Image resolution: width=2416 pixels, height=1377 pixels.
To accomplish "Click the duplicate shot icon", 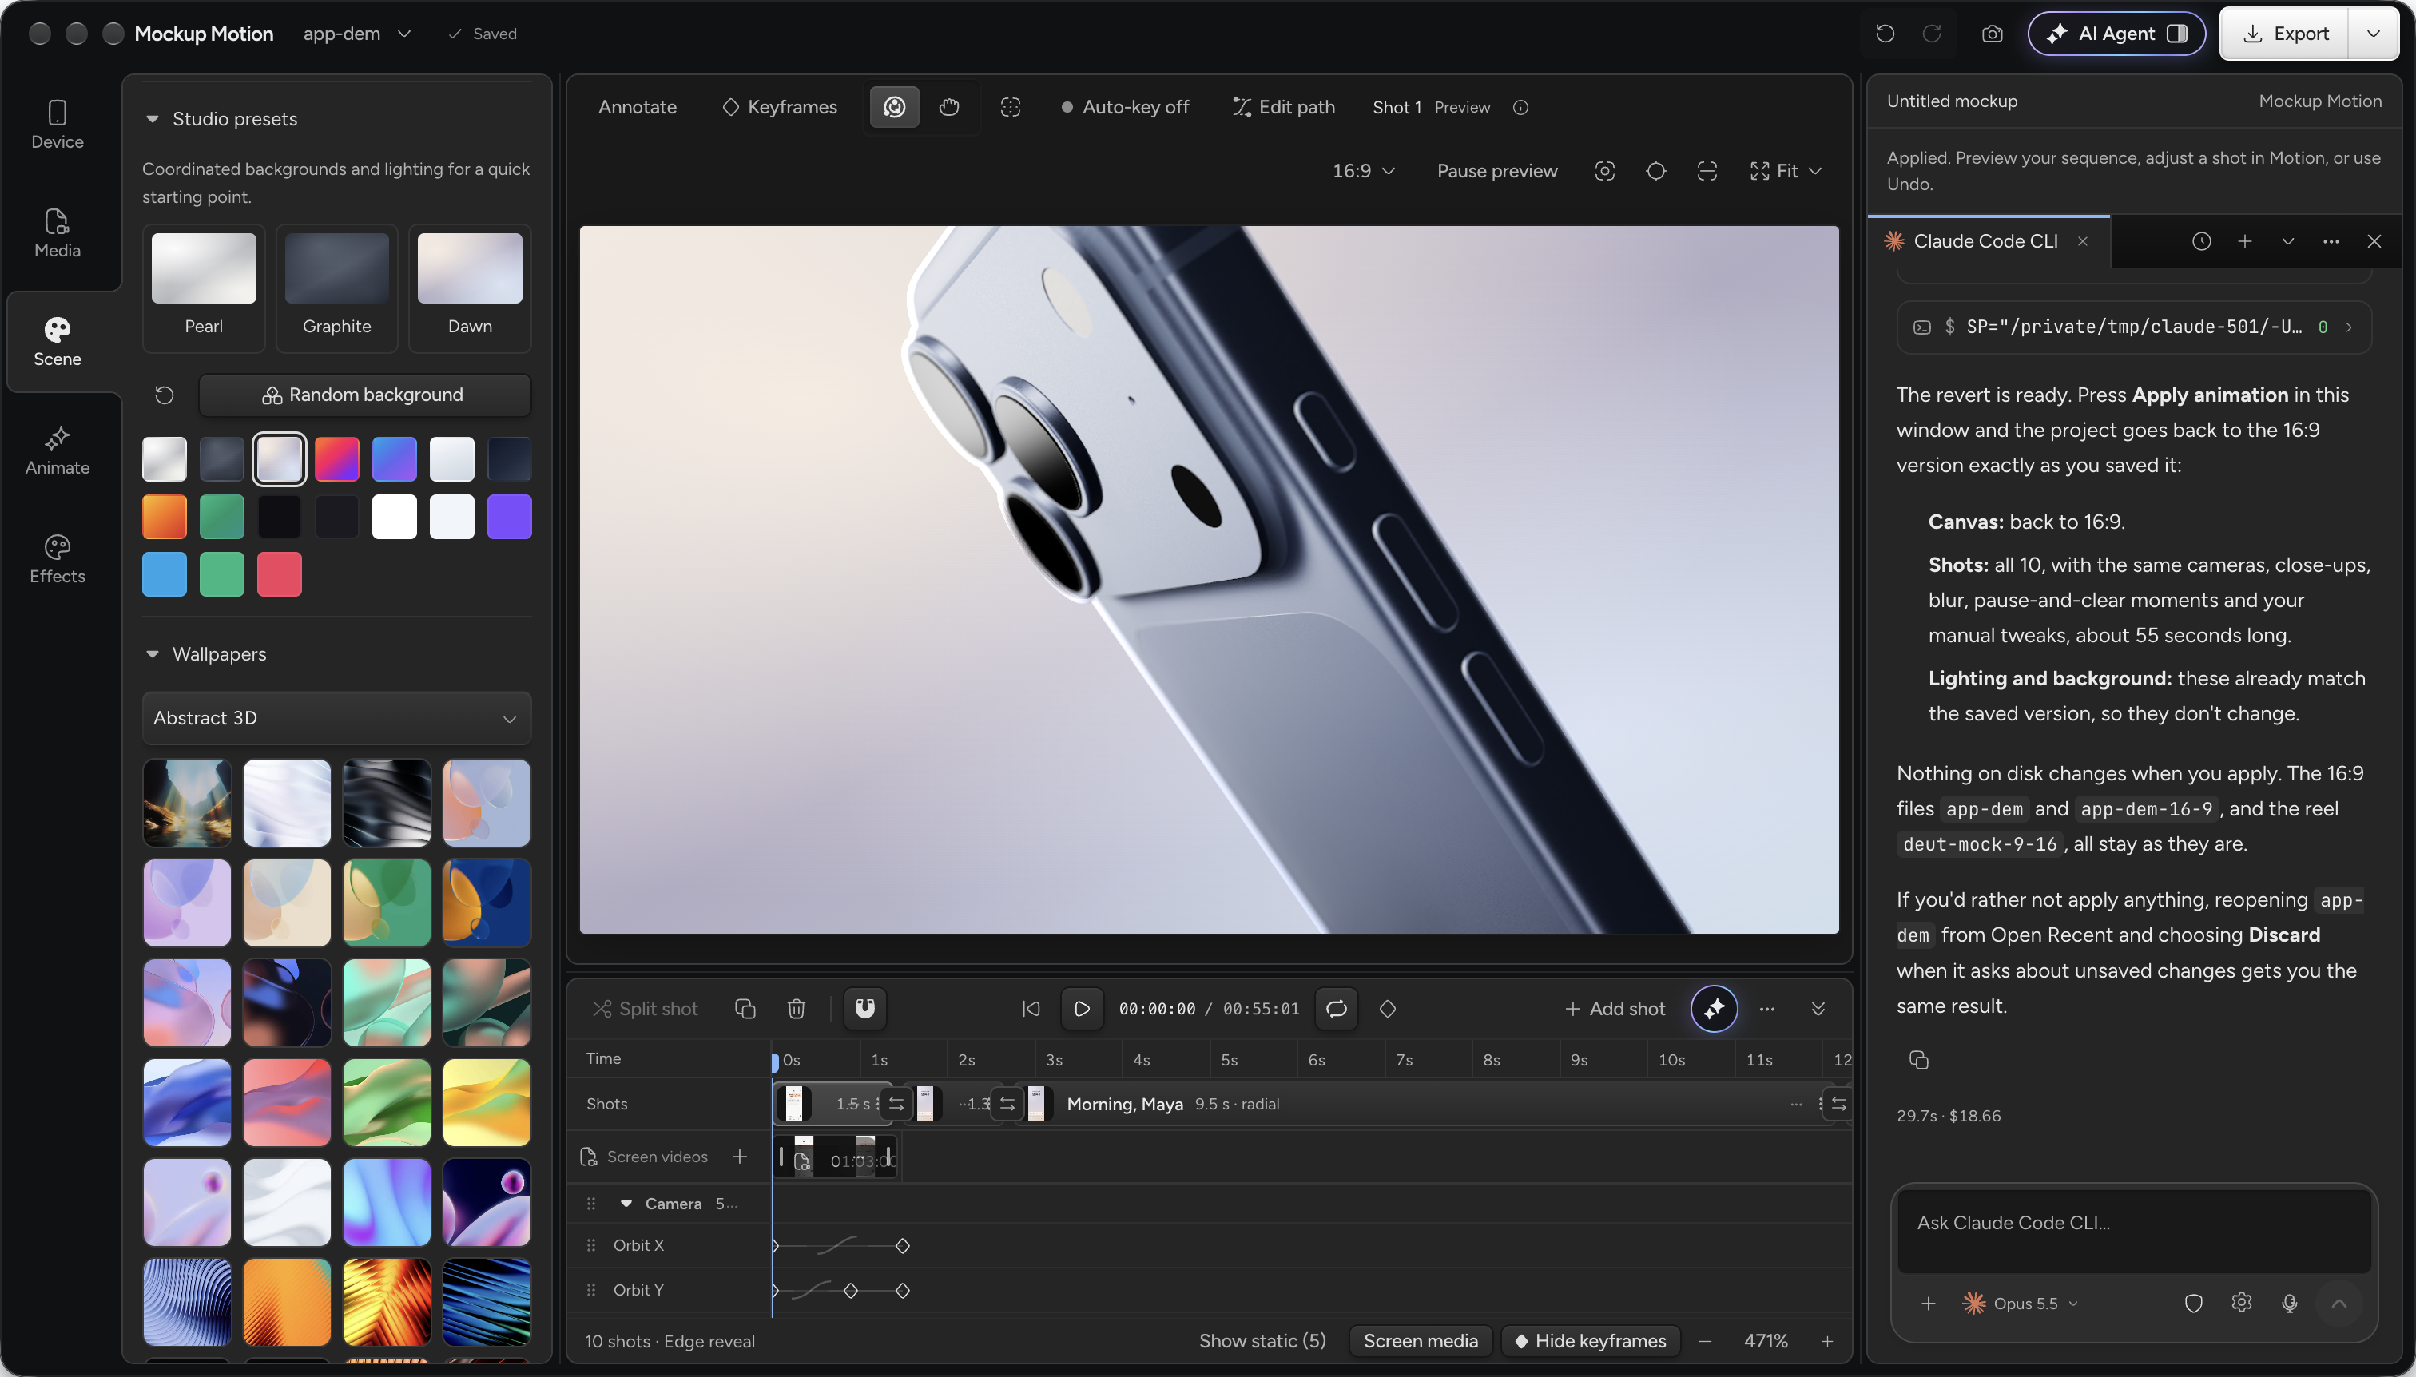I will tap(745, 1009).
